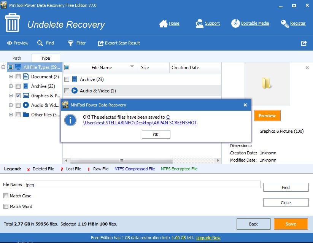313x243 pixels.
Task: Click the Undelete Recovery trash bin icon
Action: point(13,23)
